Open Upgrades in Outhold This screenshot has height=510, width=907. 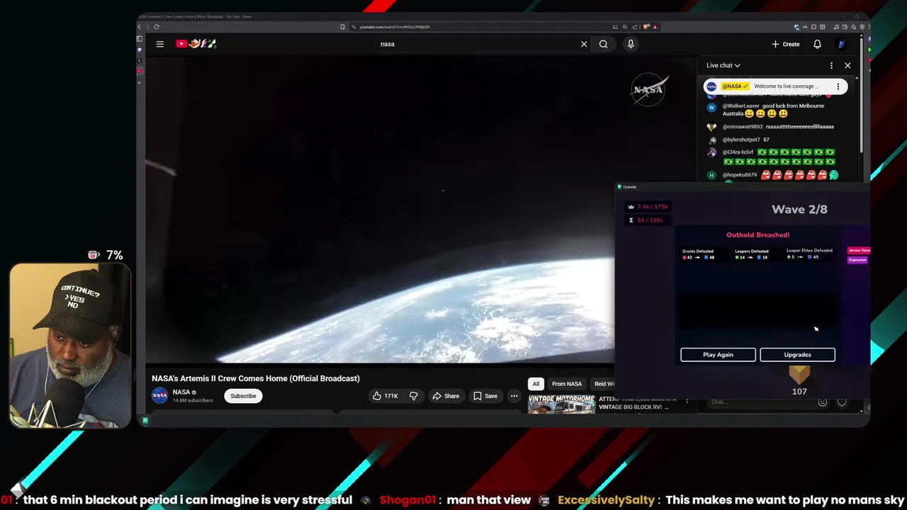[x=797, y=355]
